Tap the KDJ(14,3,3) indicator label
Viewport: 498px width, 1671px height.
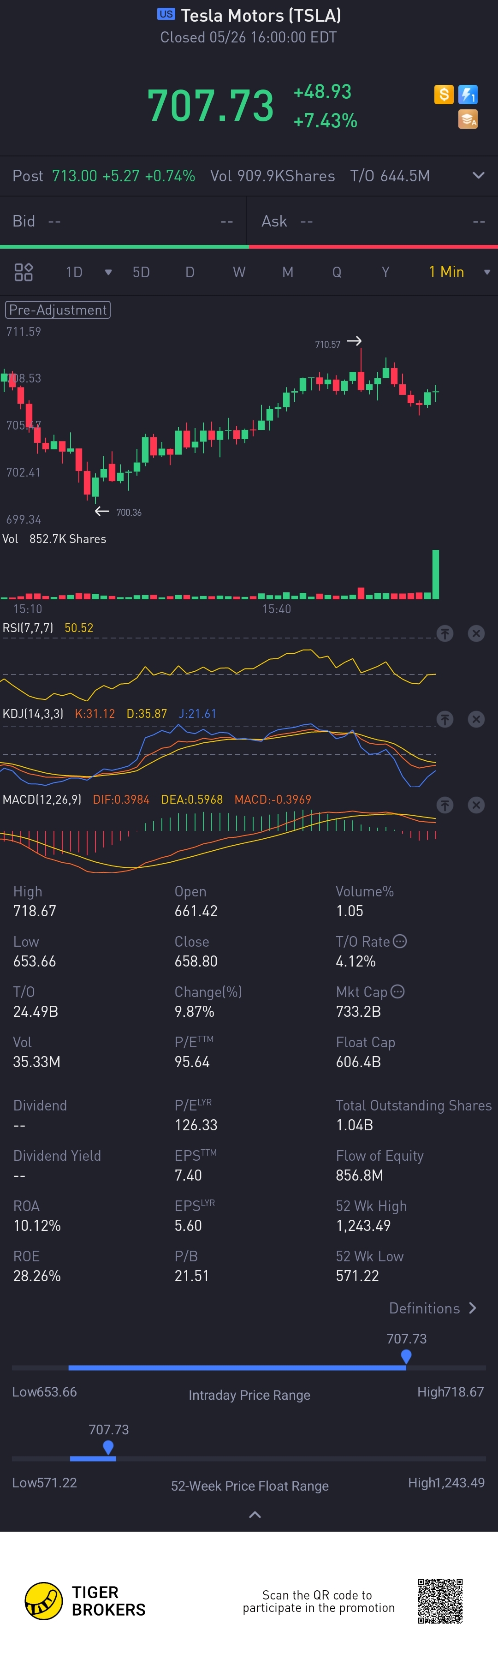(33, 714)
